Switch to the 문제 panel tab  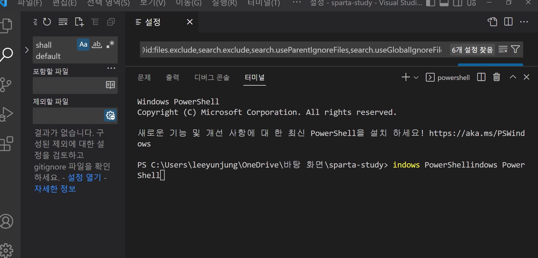tap(144, 77)
